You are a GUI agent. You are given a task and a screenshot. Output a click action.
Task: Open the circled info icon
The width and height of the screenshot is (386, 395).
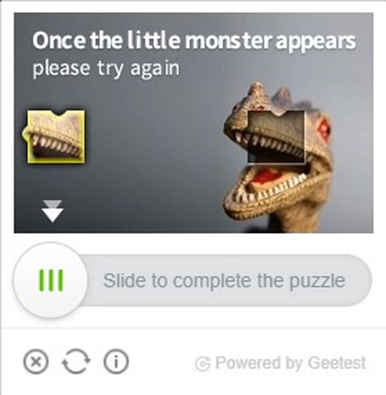116,362
